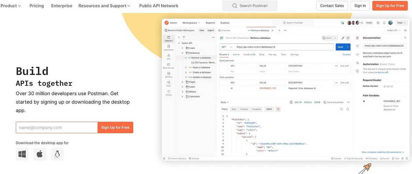Open the response Body dropdown

pyautogui.click(x=225, y=102)
